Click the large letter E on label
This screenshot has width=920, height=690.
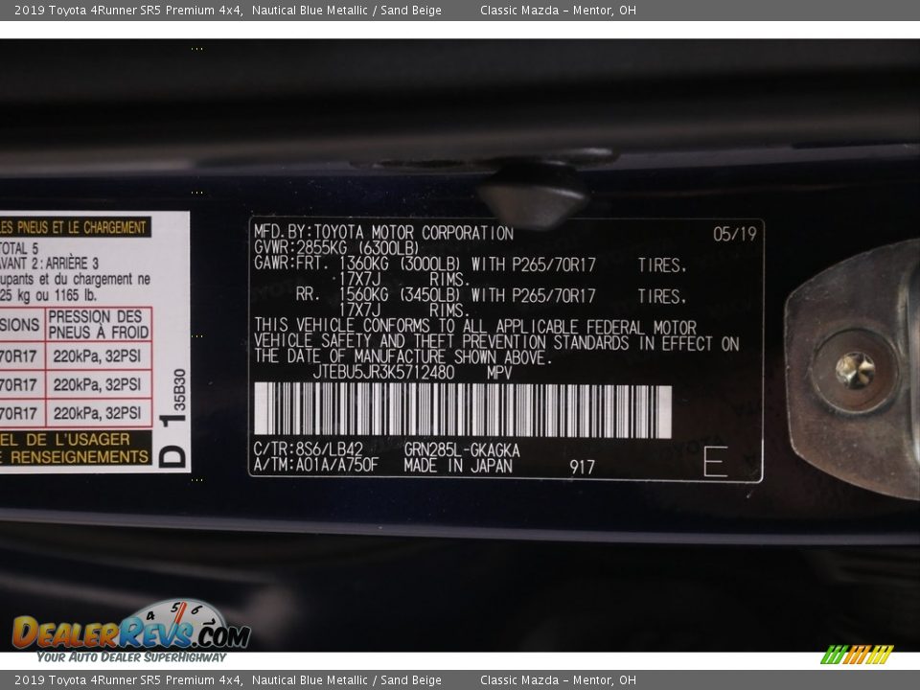pos(715,461)
